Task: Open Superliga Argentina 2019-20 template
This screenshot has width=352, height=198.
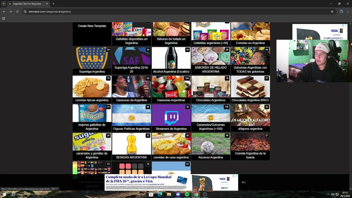Action: pos(131,61)
